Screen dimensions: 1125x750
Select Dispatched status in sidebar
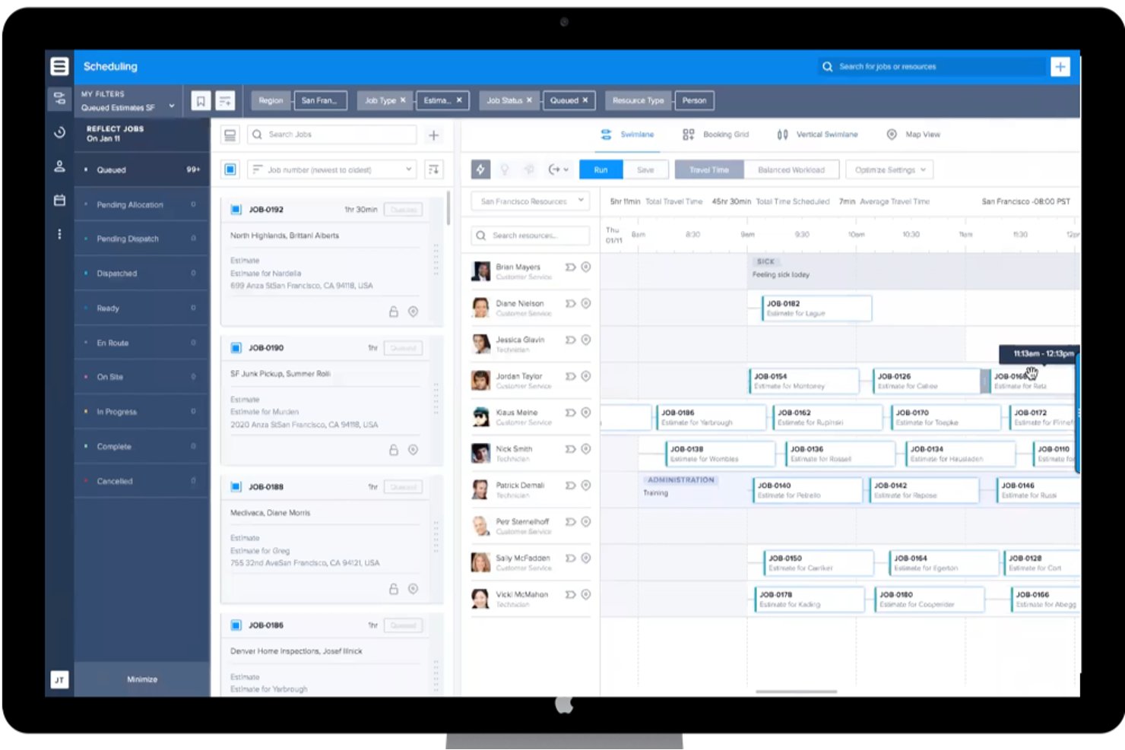[x=141, y=274]
